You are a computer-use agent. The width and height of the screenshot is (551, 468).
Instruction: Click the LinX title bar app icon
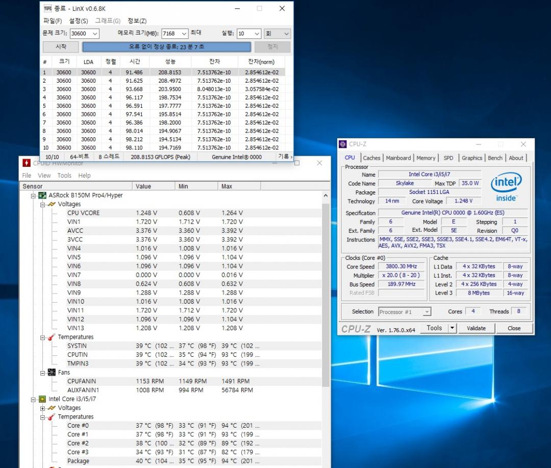[47, 9]
